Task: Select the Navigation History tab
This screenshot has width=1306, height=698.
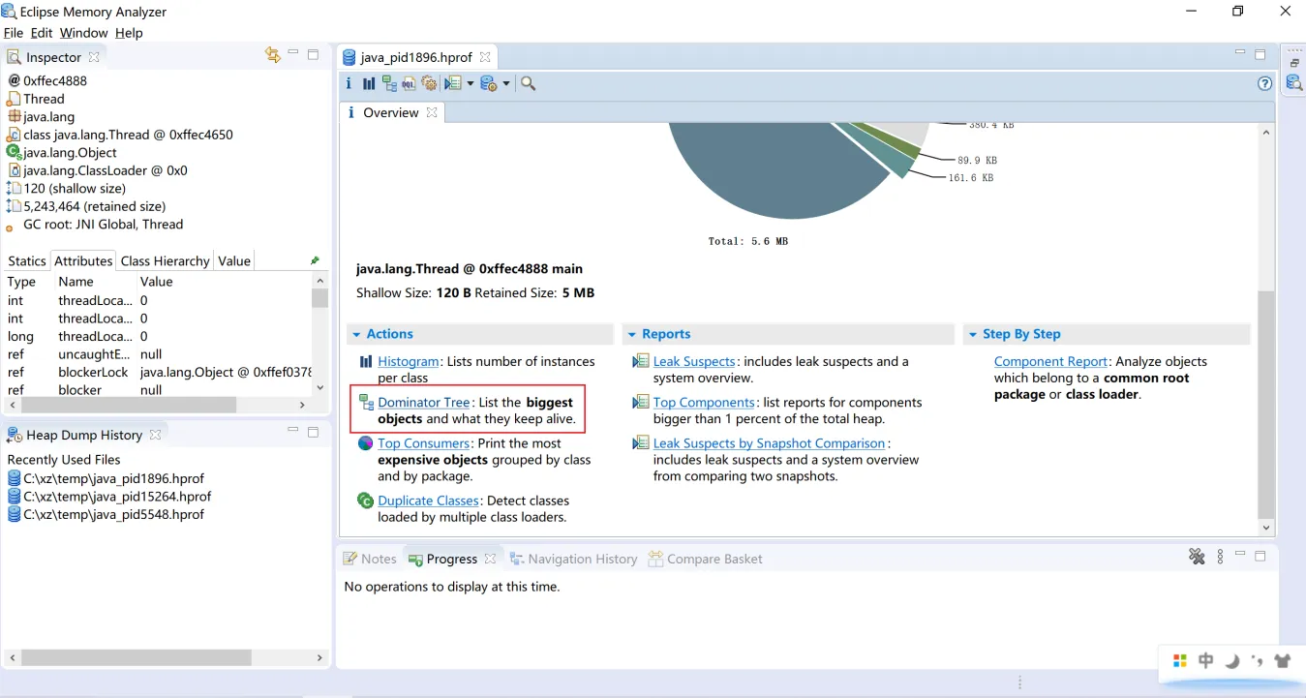Action: coord(573,559)
